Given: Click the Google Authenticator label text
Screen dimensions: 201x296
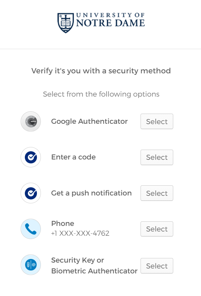Looking at the screenshot, I should (x=90, y=121).
